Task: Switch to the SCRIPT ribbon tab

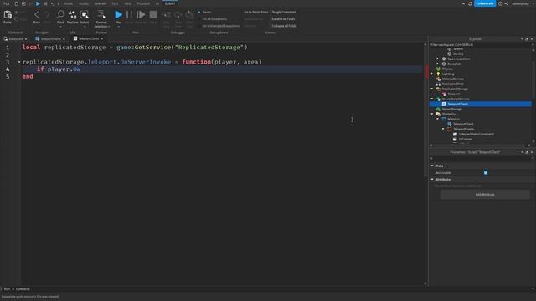Action: [x=170, y=3]
